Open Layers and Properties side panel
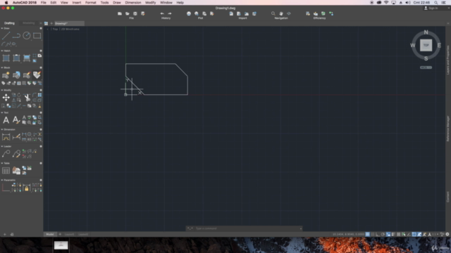 point(448,60)
